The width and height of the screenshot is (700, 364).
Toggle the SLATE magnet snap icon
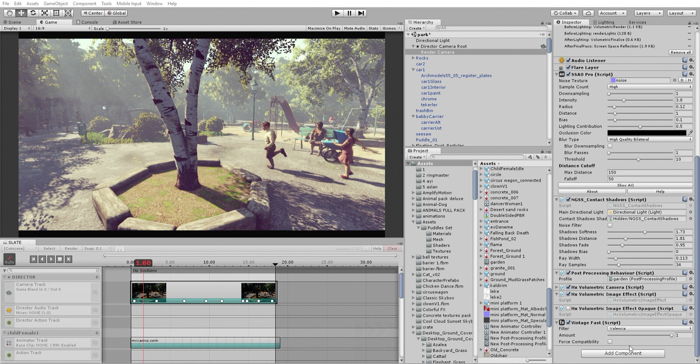click(119, 249)
